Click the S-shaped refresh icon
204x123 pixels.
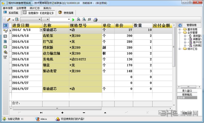tap(89, 19)
